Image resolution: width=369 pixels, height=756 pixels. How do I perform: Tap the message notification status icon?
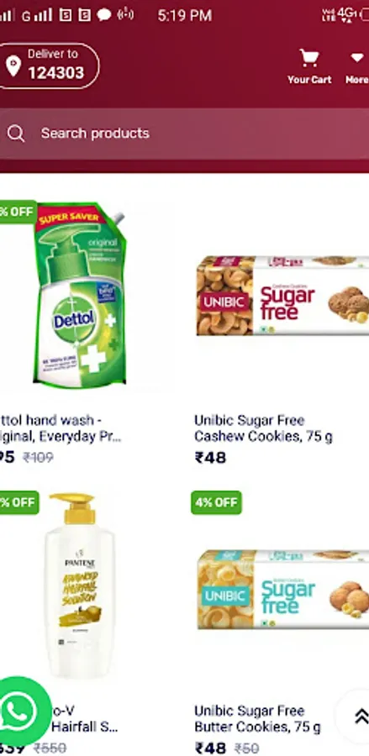(x=103, y=15)
